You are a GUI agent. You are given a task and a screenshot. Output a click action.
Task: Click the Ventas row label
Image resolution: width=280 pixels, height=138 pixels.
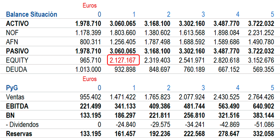[15, 97]
